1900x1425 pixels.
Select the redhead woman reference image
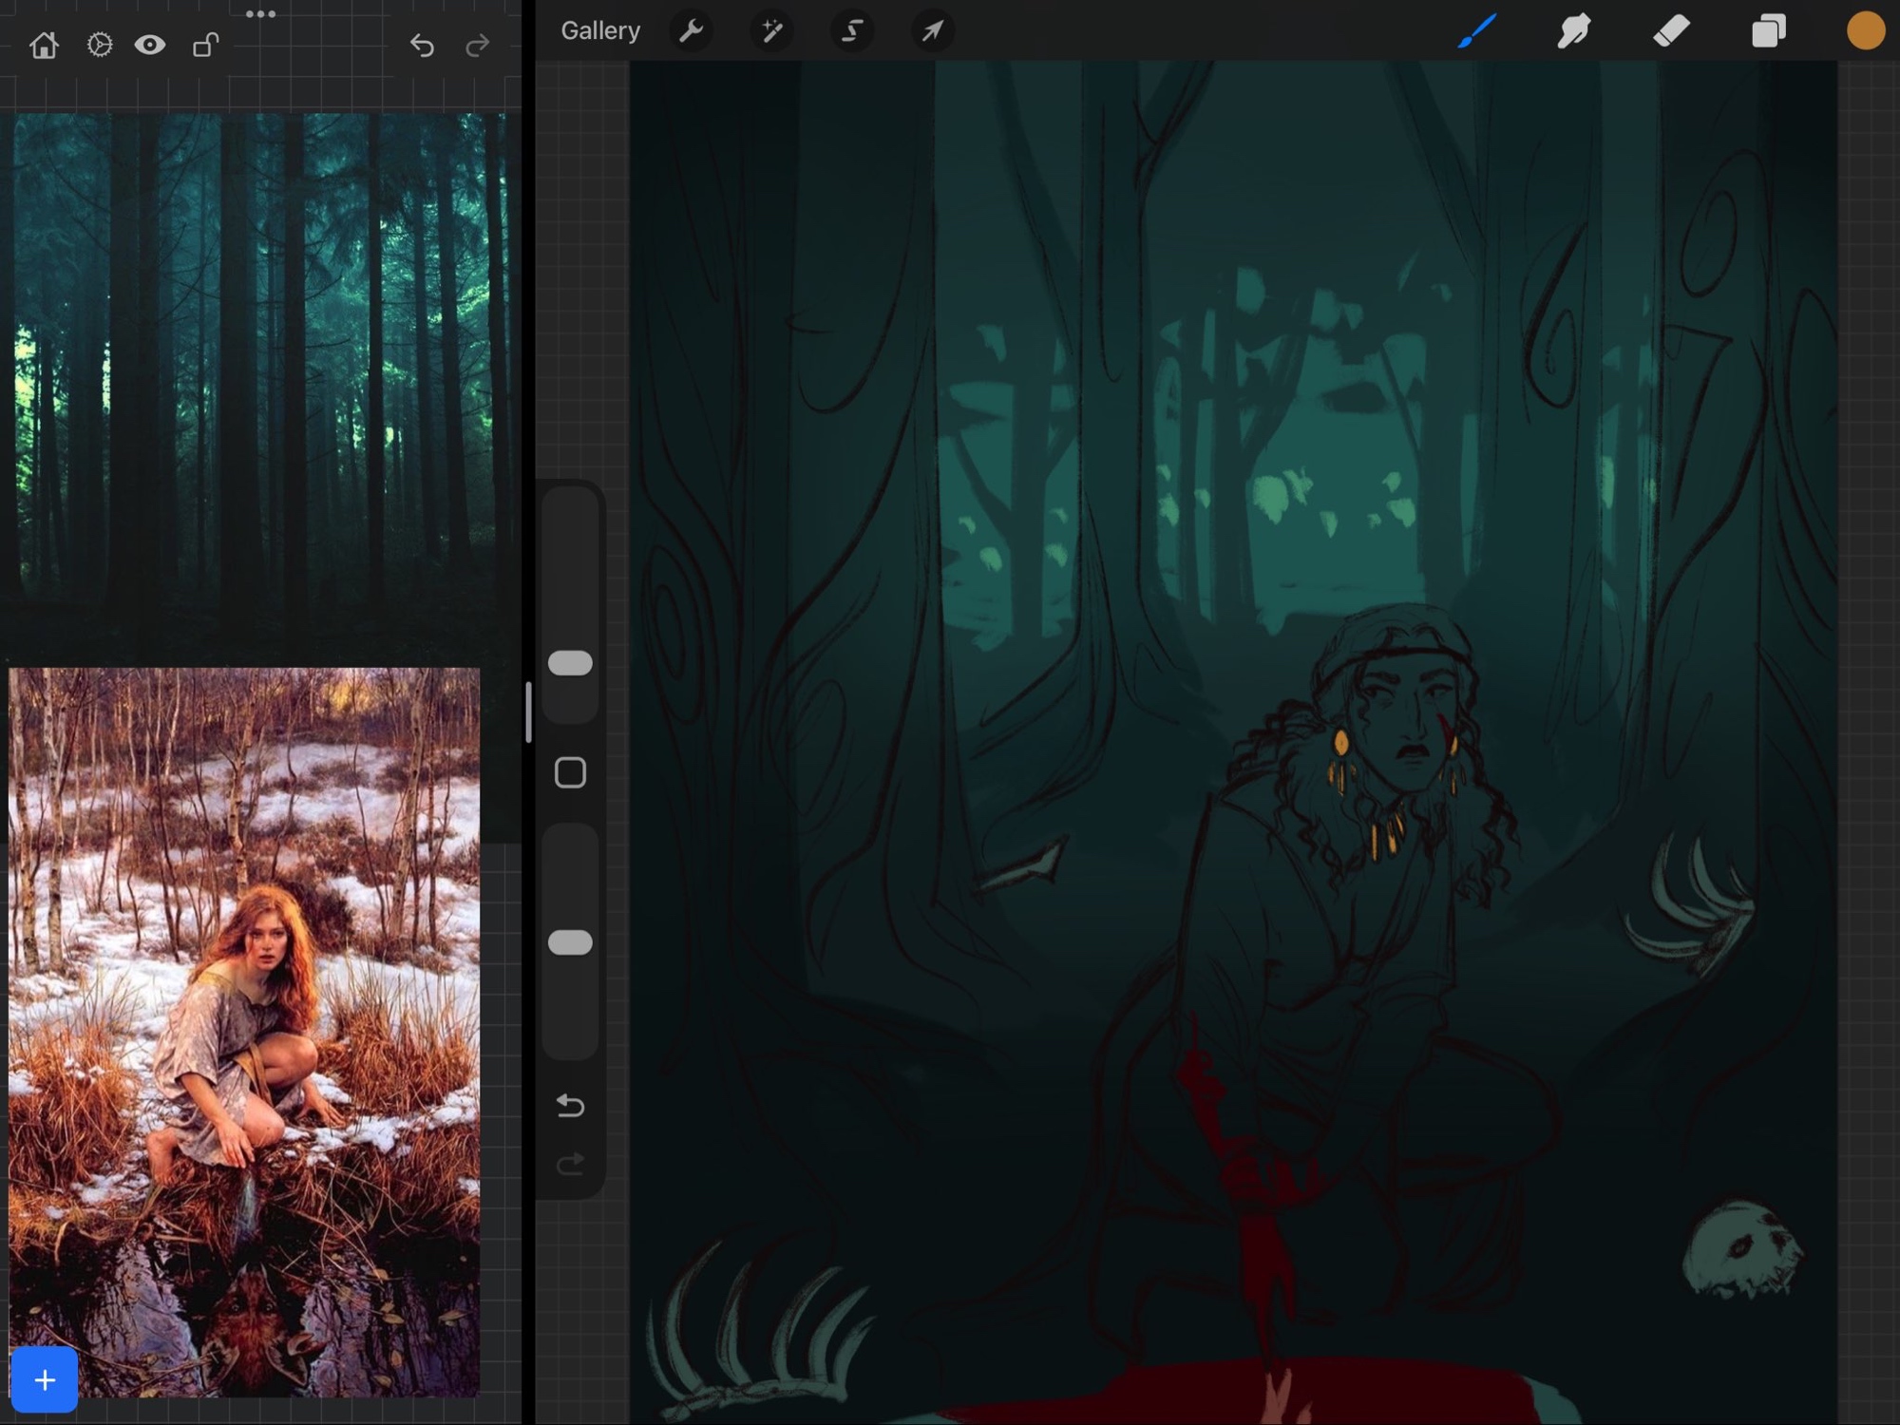pyautogui.click(x=244, y=1031)
